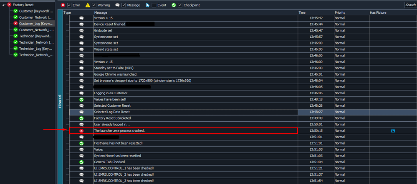Image resolution: width=417 pixels, height=184 pixels.
Task: Toggle the Error filter checkbox
Action: [x=69, y=5]
